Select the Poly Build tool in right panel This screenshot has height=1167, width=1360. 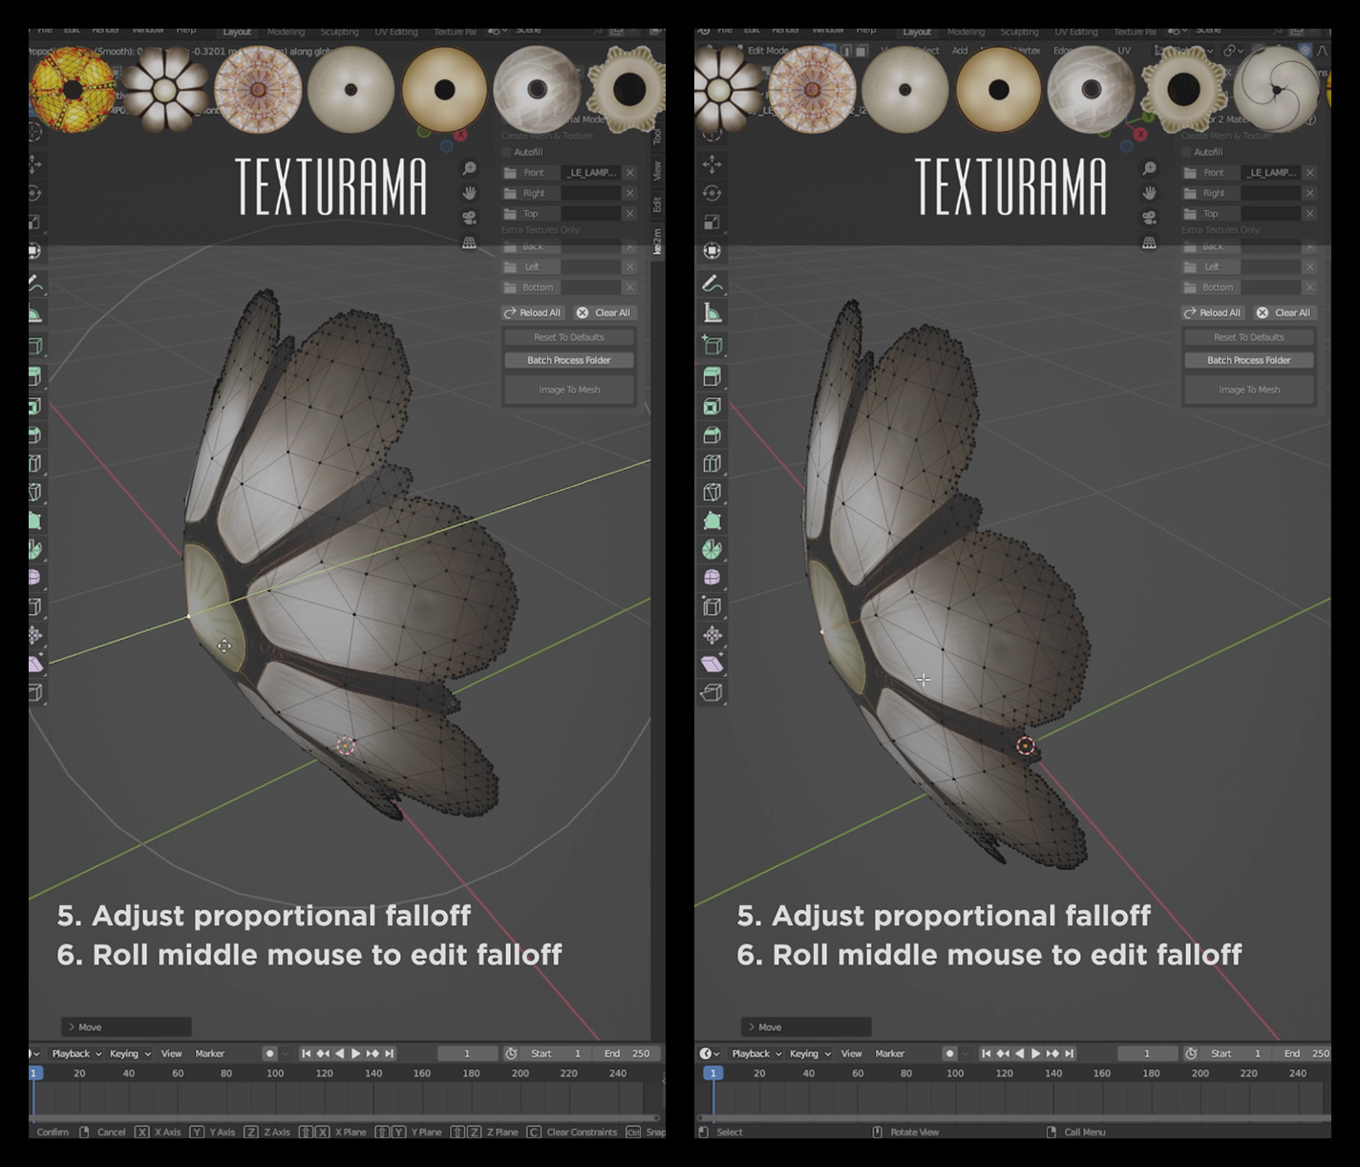[712, 520]
